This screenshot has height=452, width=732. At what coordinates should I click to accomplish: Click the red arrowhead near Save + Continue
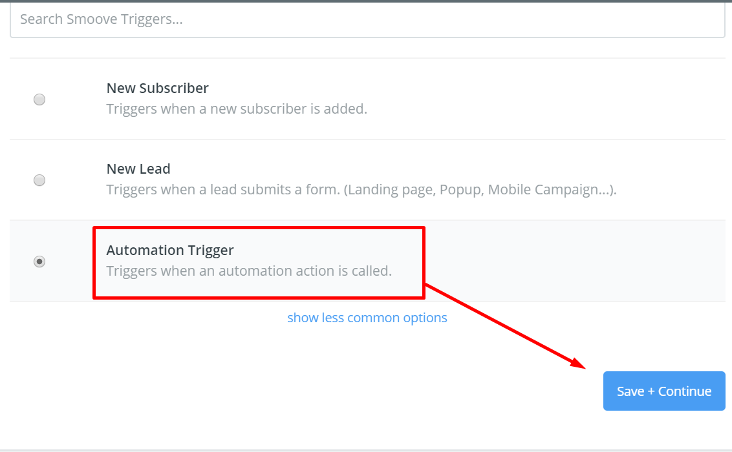click(x=578, y=363)
